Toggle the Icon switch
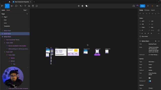The height and width of the screenshot is (90, 161). pyautogui.click(x=150, y=78)
